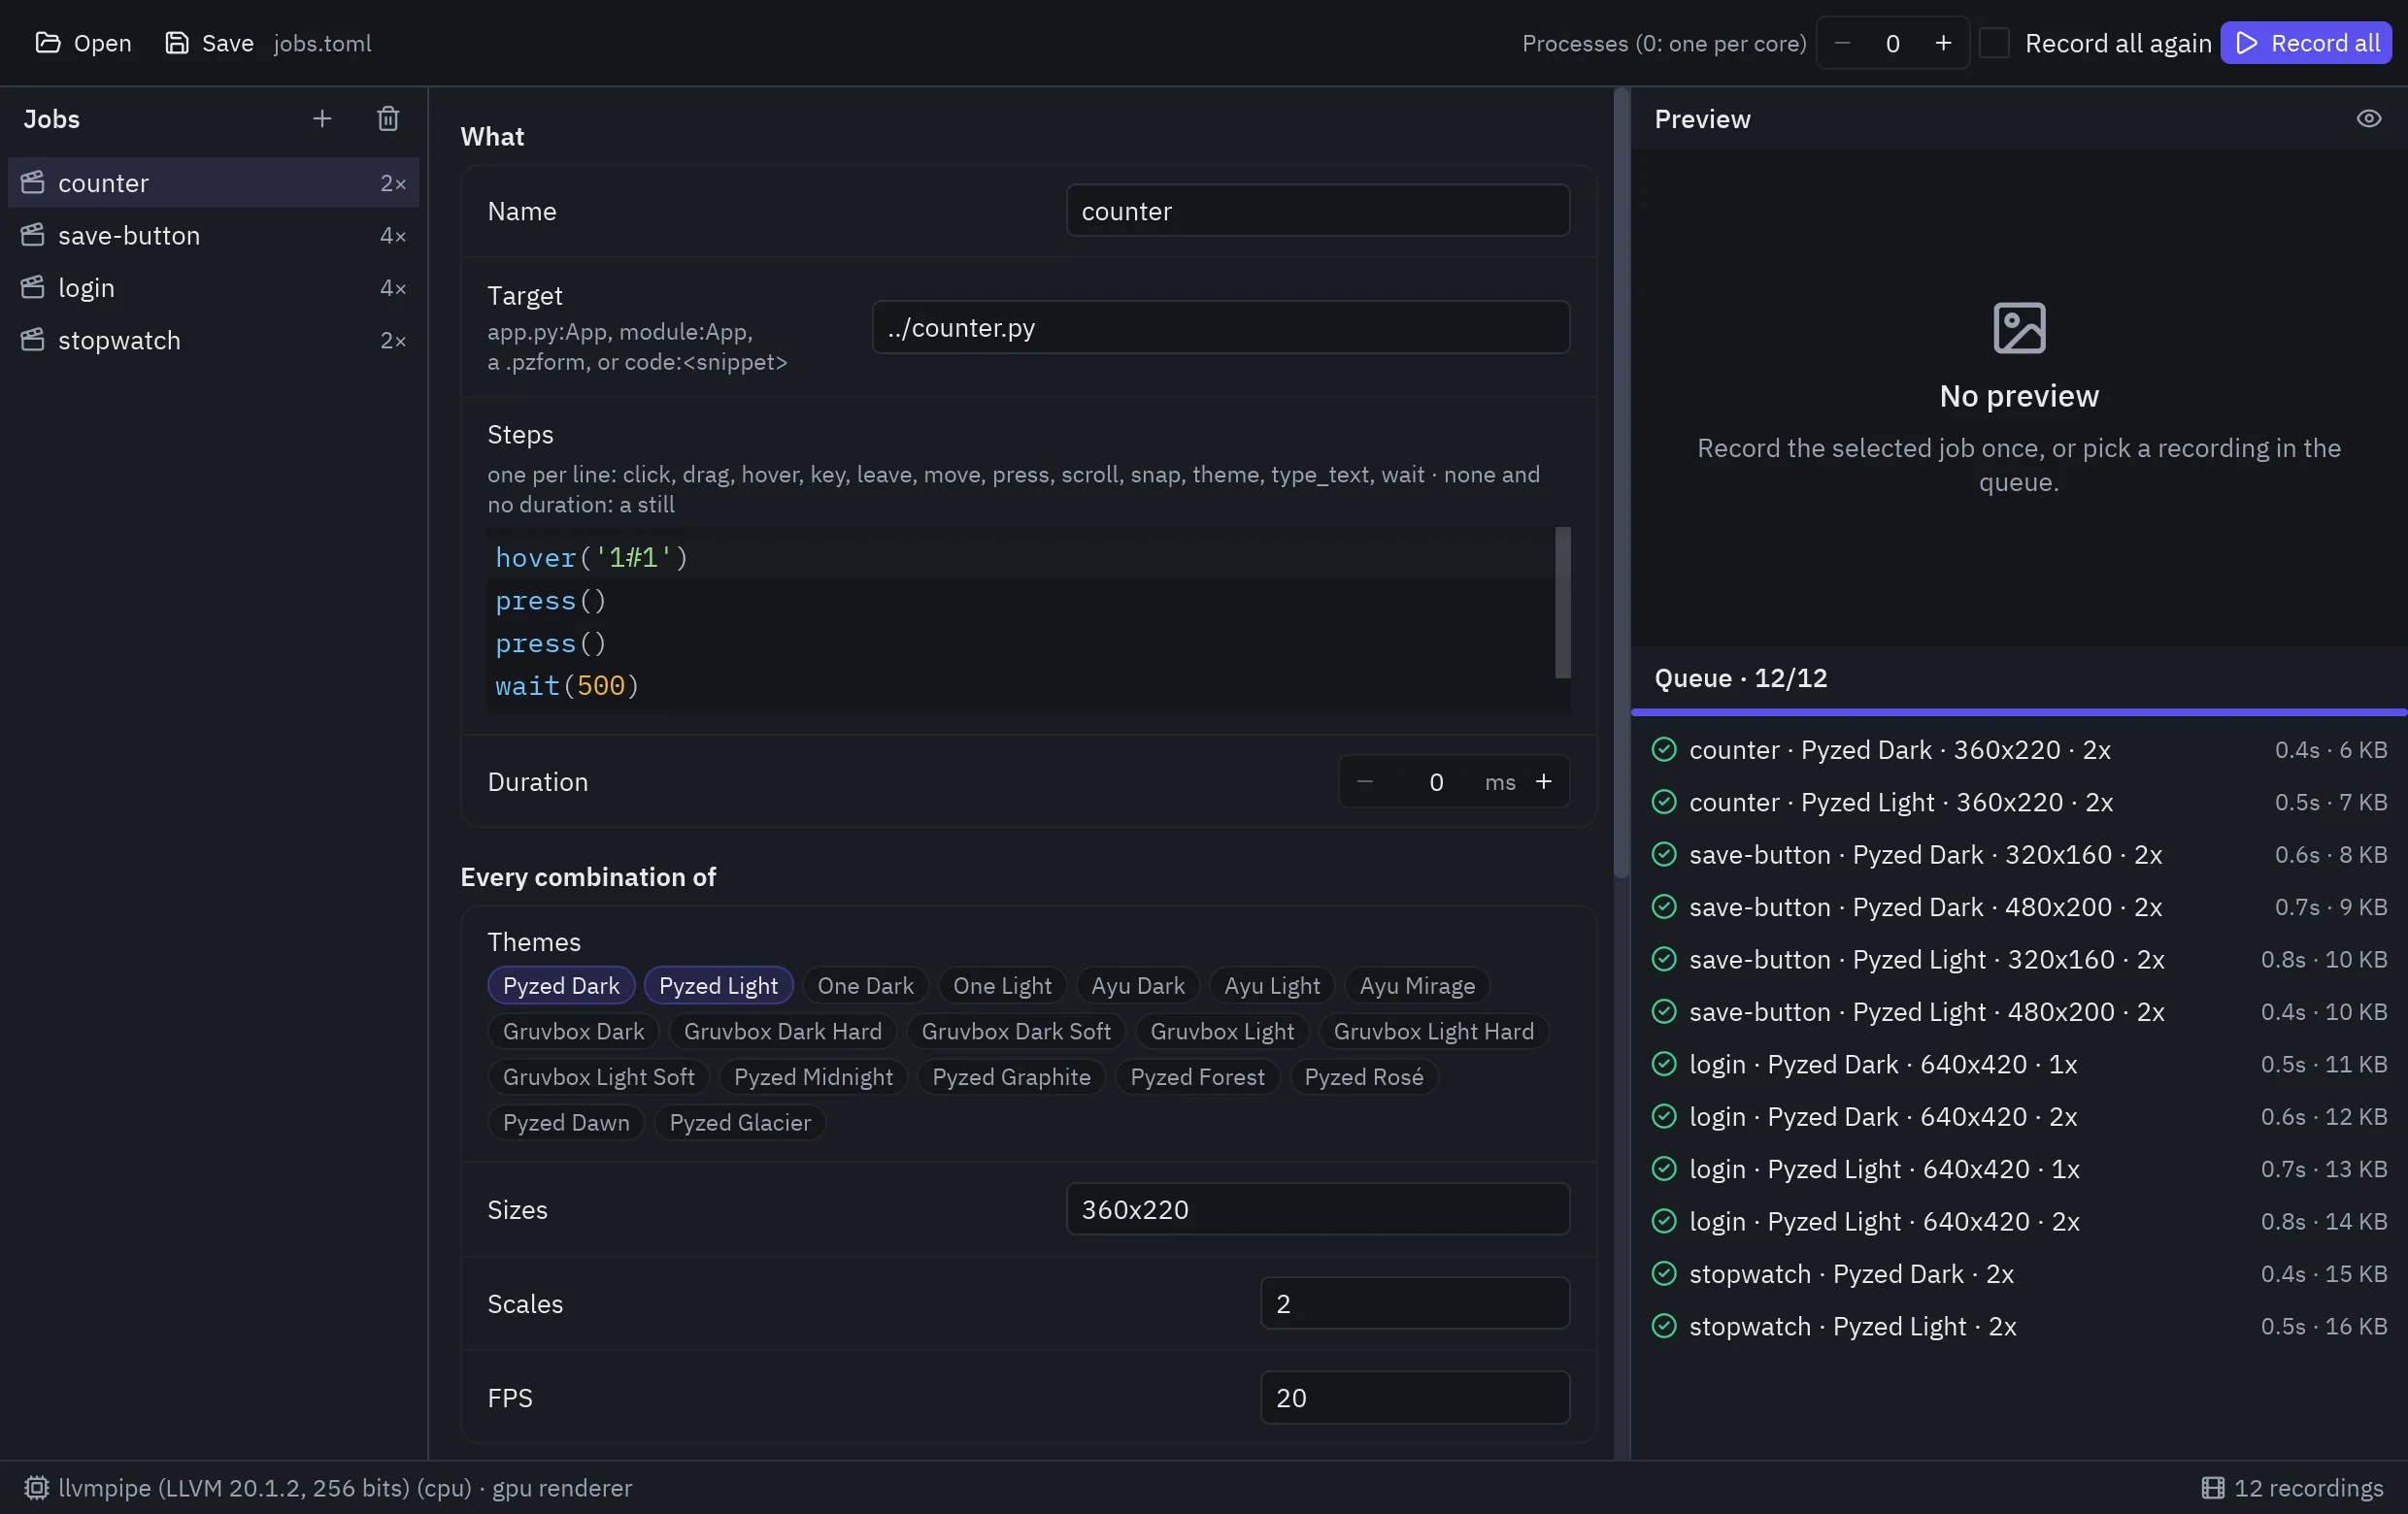The width and height of the screenshot is (2408, 1514).
Task: Open a jobs file with Open button
Action: (84, 43)
